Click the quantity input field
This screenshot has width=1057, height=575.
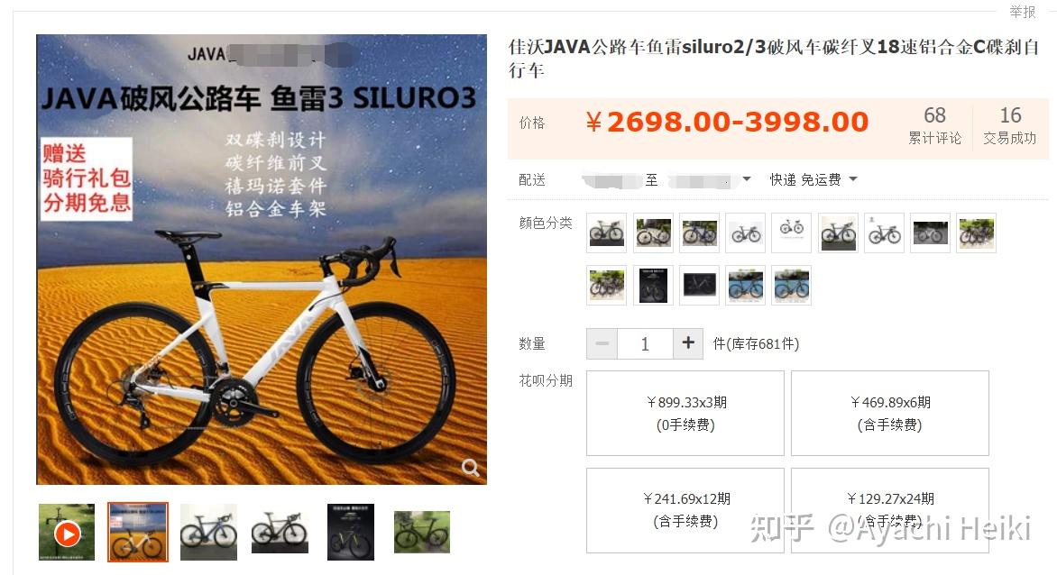pos(645,343)
